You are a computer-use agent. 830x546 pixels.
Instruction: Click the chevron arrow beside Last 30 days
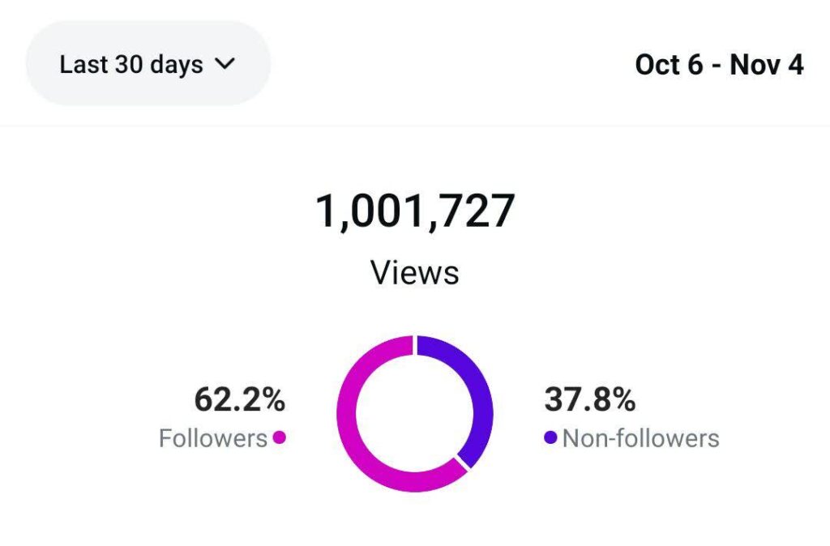225,65
